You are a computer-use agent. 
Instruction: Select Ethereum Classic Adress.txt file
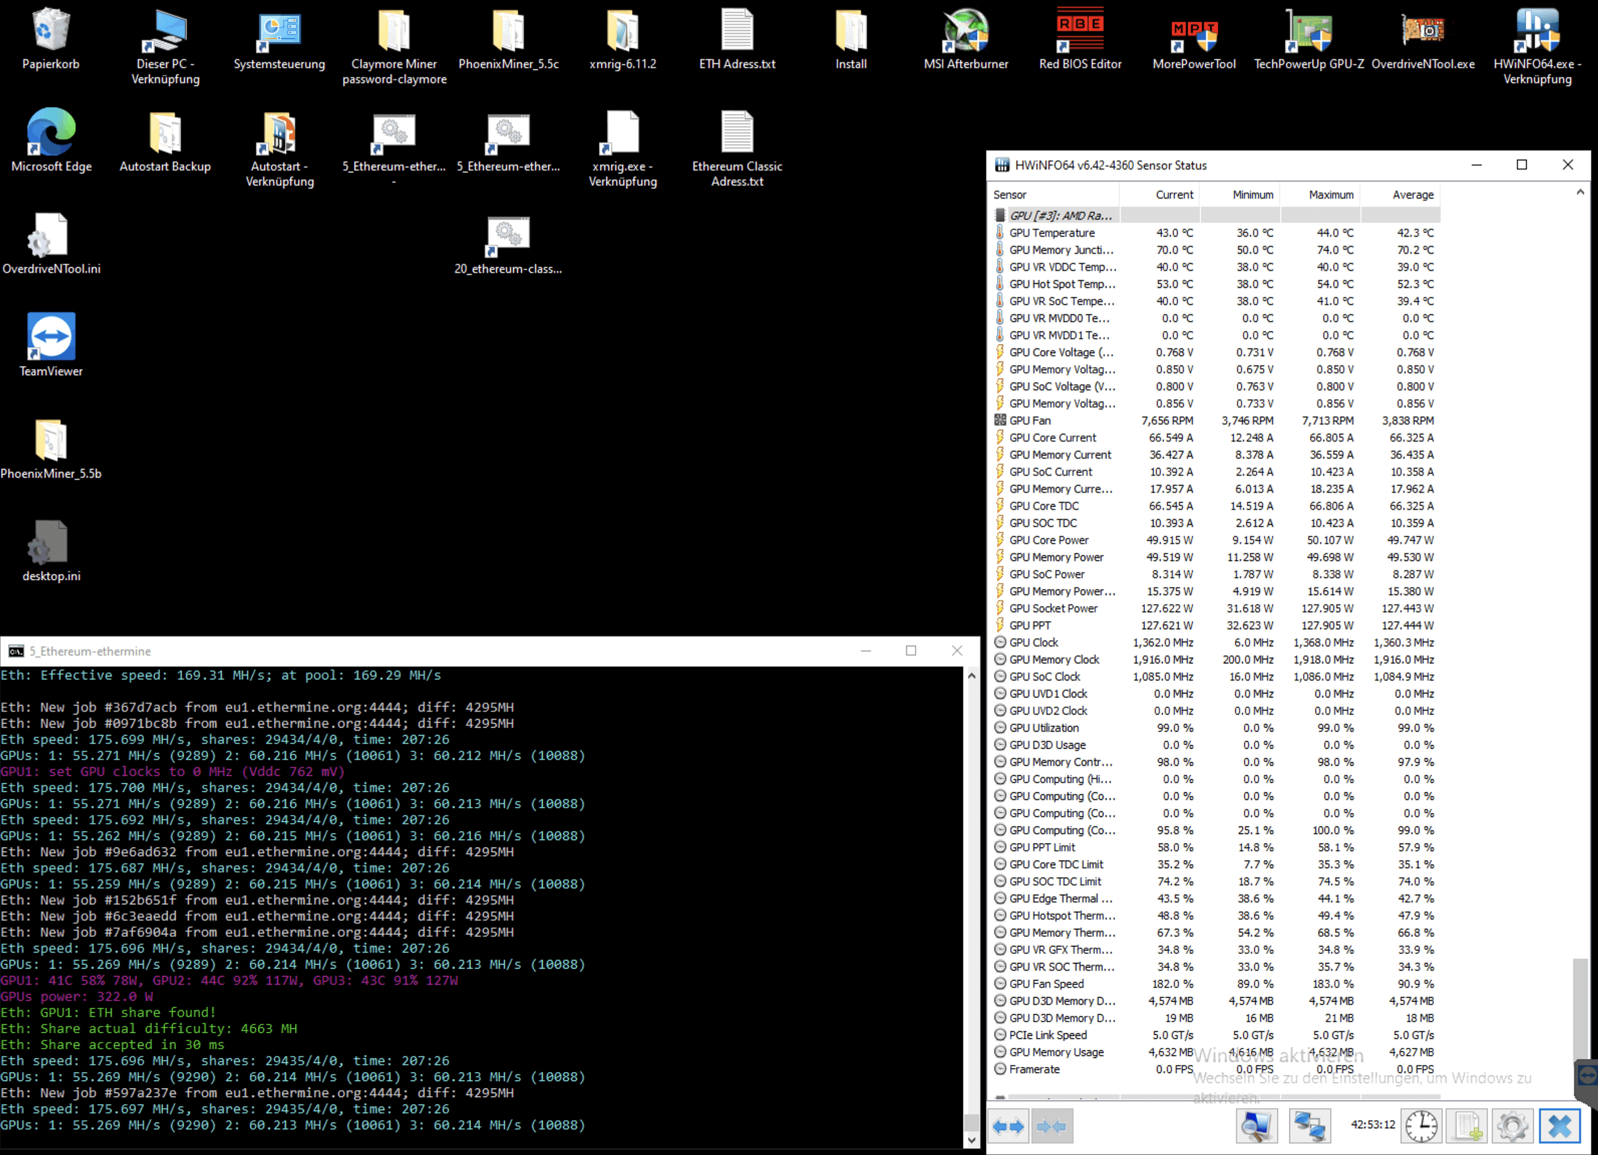(x=737, y=149)
